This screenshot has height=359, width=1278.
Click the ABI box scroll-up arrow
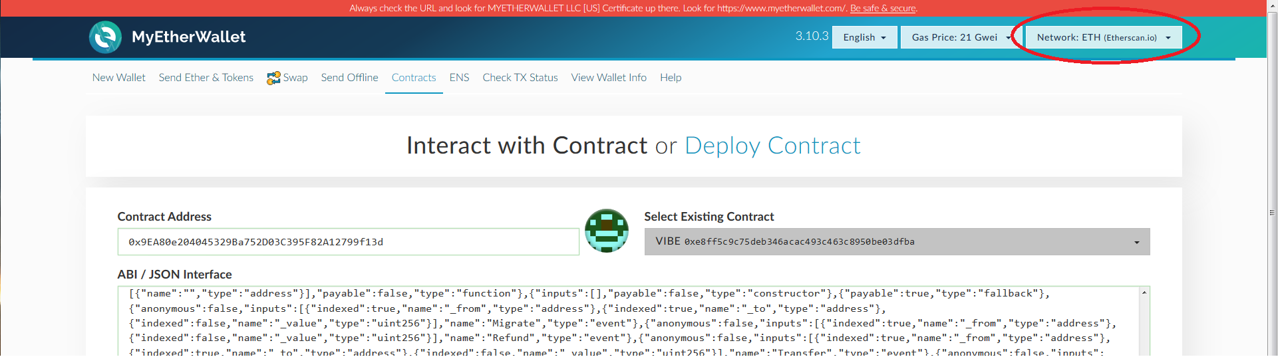point(1144,293)
